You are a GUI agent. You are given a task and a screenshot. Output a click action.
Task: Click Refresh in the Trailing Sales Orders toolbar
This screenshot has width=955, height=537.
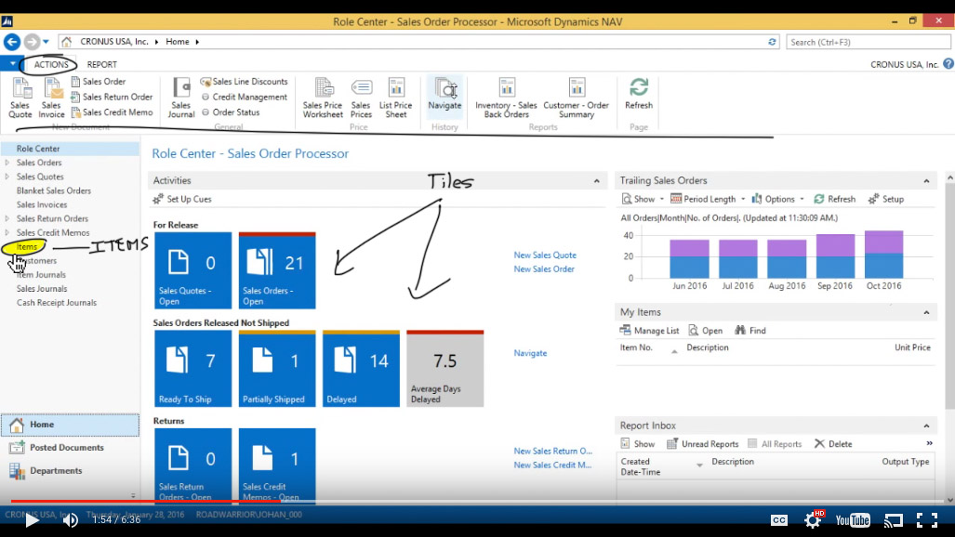tap(834, 199)
